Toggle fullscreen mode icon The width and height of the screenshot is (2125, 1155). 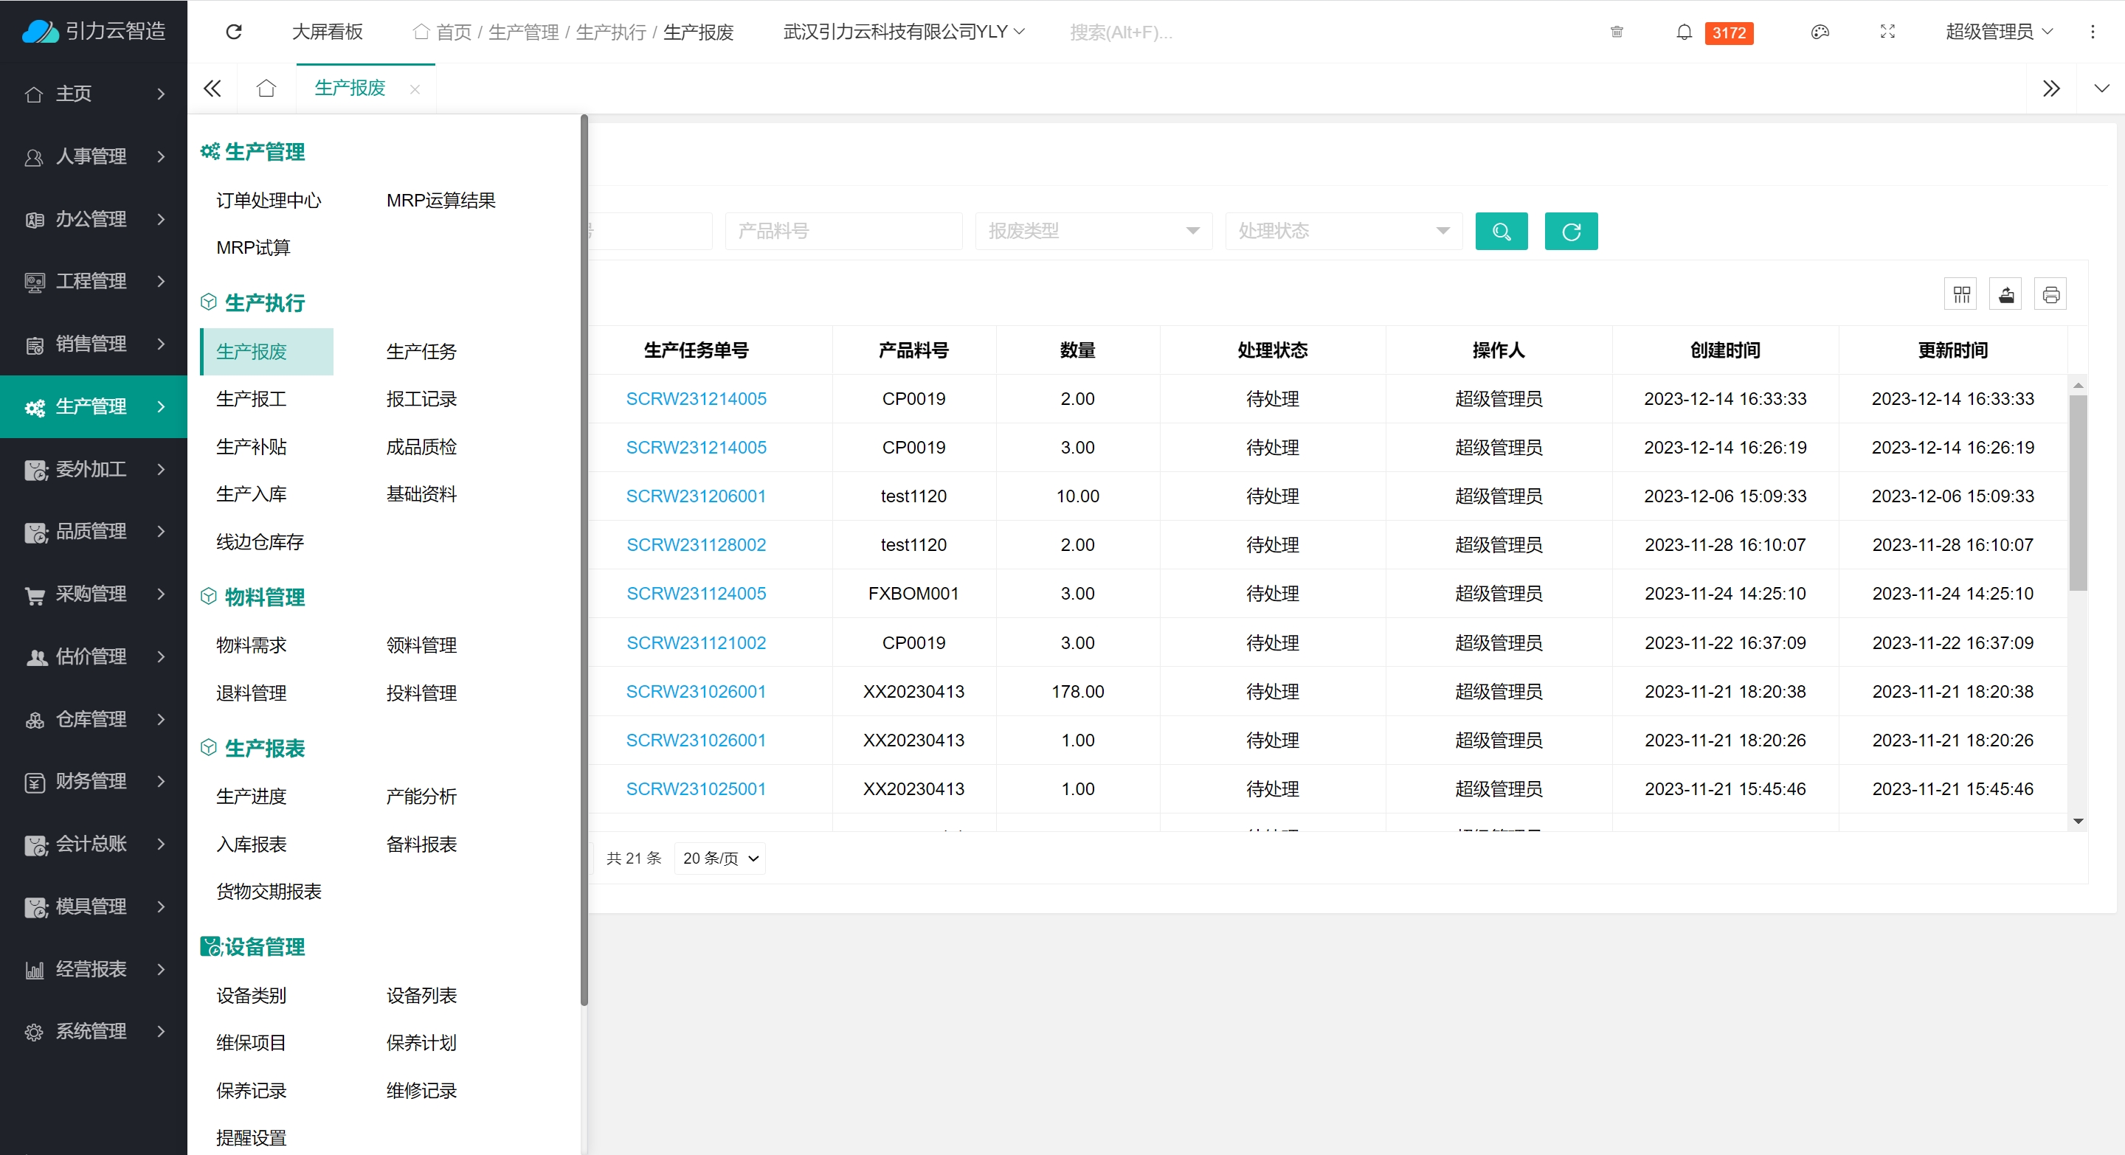(1887, 32)
